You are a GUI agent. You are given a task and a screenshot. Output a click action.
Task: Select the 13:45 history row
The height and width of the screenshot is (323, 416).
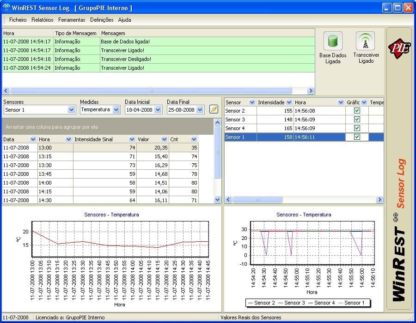coord(100,174)
